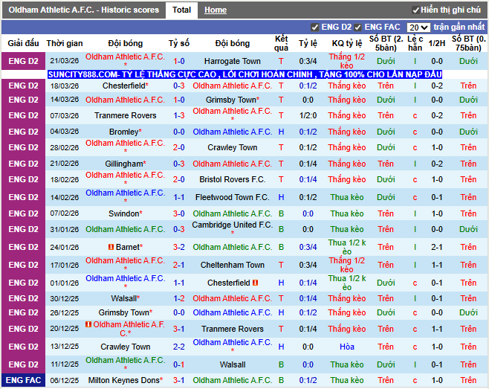Switch to the Home tab
The height and width of the screenshot is (389, 489).
tap(216, 10)
